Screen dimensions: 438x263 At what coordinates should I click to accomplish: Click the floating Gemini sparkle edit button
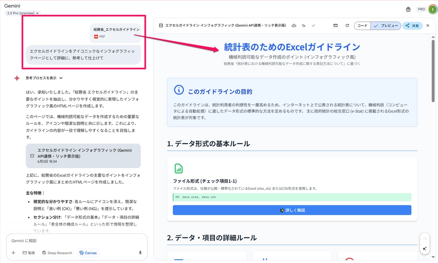pos(425,249)
